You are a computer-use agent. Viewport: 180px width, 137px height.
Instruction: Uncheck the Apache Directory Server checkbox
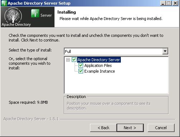[x=74, y=60]
